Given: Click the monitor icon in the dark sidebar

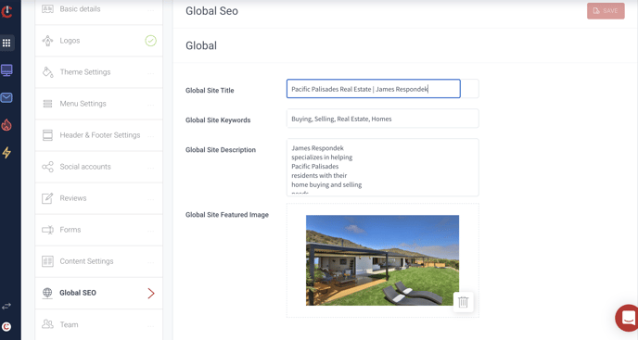Looking at the screenshot, I should click(6, 70).
